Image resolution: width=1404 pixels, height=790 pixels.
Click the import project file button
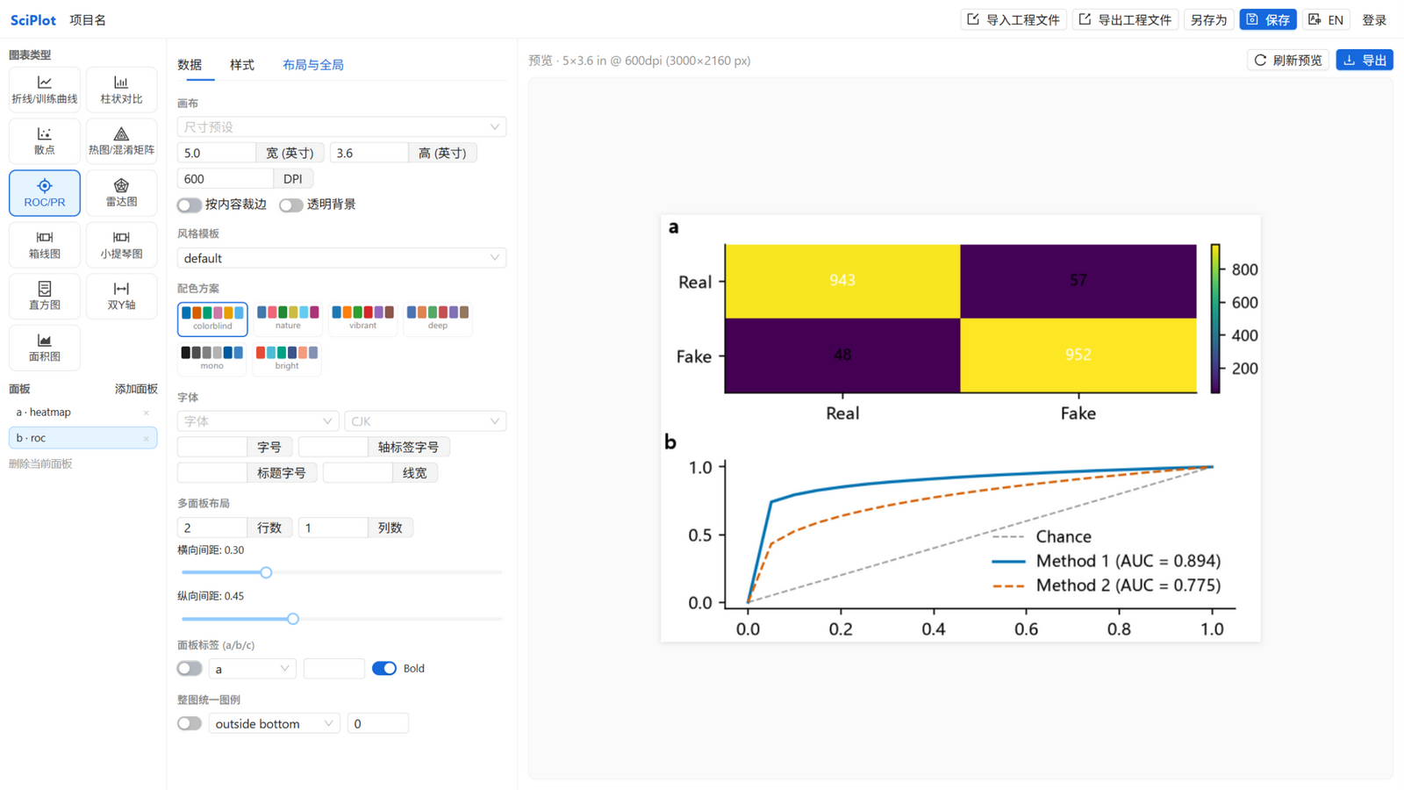(x=1014, y=19)
